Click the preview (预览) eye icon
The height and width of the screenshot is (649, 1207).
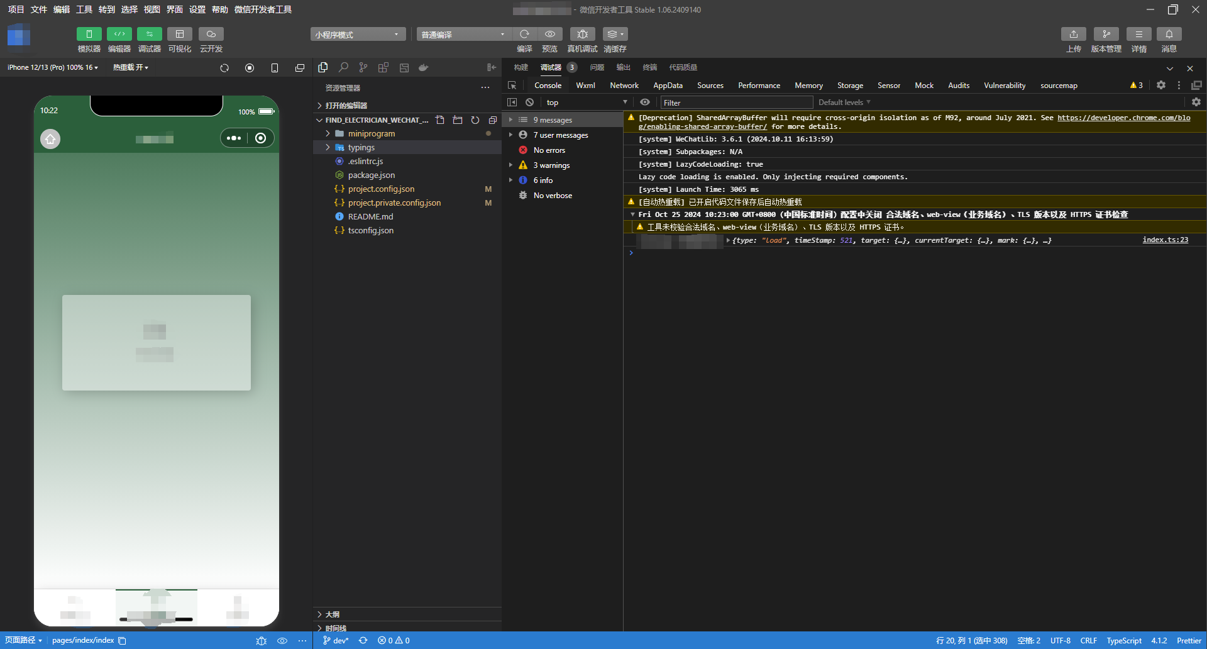(550, 34)
